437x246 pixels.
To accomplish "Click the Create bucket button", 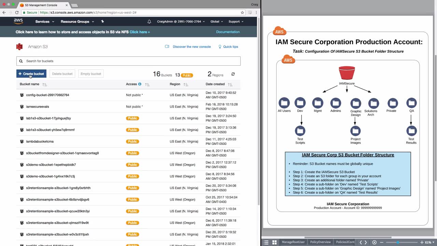I will click(x=31, y=74).
